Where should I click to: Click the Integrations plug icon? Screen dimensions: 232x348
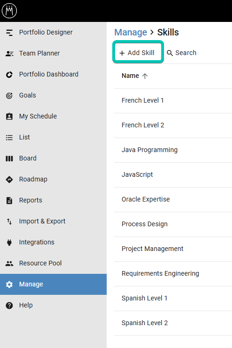9,243
